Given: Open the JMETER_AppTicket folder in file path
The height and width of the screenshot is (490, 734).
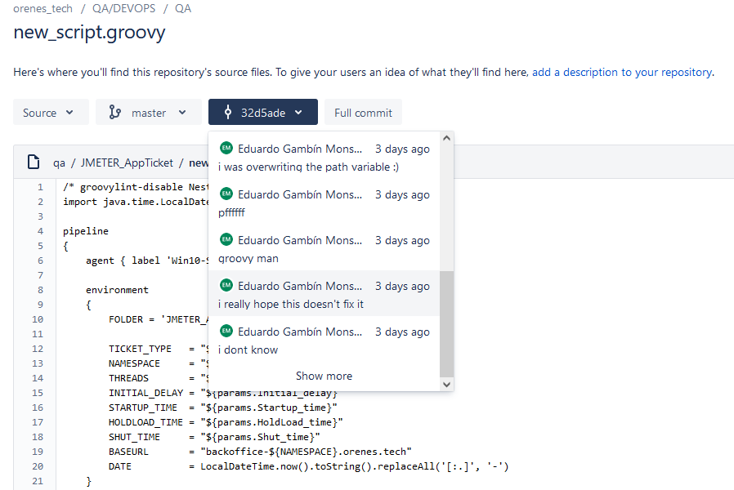Looking at the screenshot, I should [127, 163].
